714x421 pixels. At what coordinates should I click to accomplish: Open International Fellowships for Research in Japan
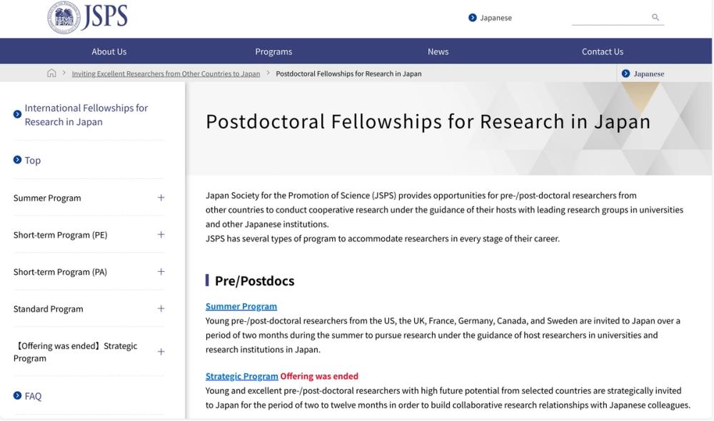[x=86, y=115]
